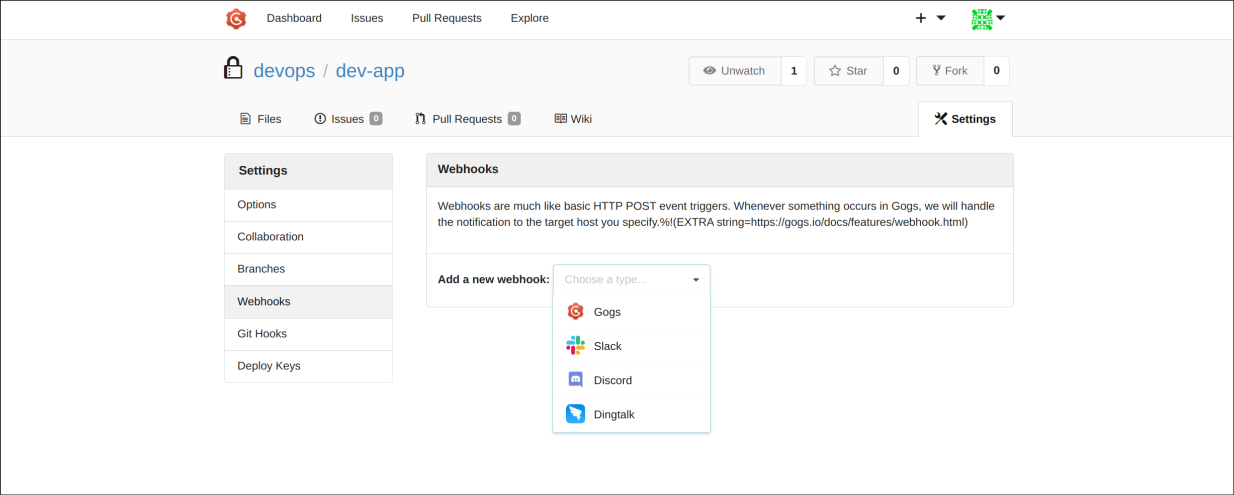This screenshot has height=495, width=1234.
Task: Choose Slack webhook type
Action: [631, 346]
